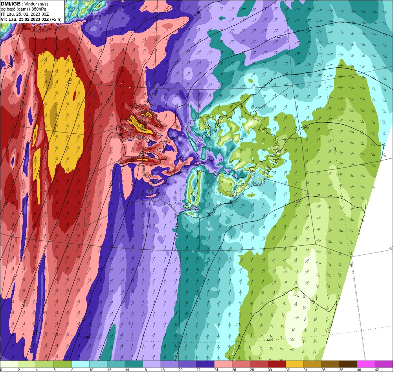393x372 pixels.
Task: Select the dark teal 14–16 m/s legend swatch
Action: pos(134,364)
